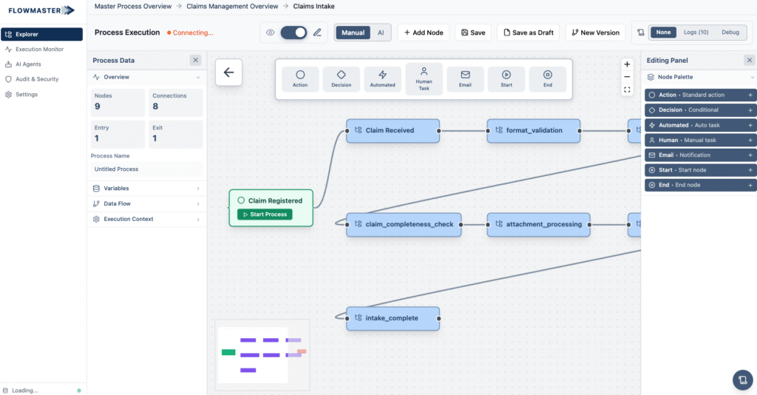The width and height of the screenshot is (757, 395).
Task: Select the Decision node icon in canvas toolbar
Action: click(x=341, y=78)
